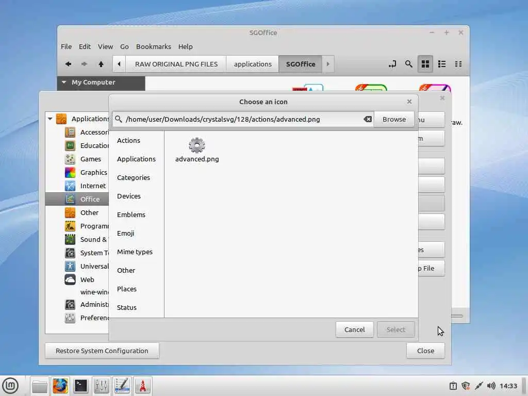
Task: Close the menu editor window
Action: 425,351
